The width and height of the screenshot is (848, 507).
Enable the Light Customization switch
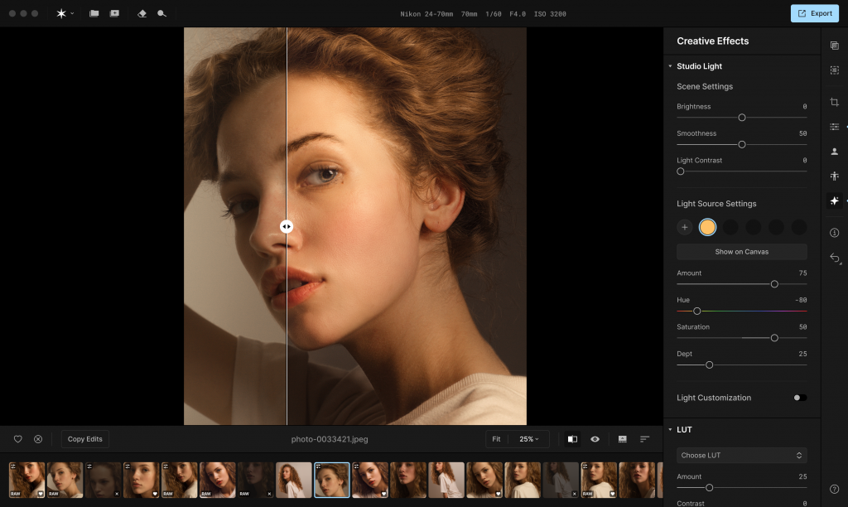(800, 398)
